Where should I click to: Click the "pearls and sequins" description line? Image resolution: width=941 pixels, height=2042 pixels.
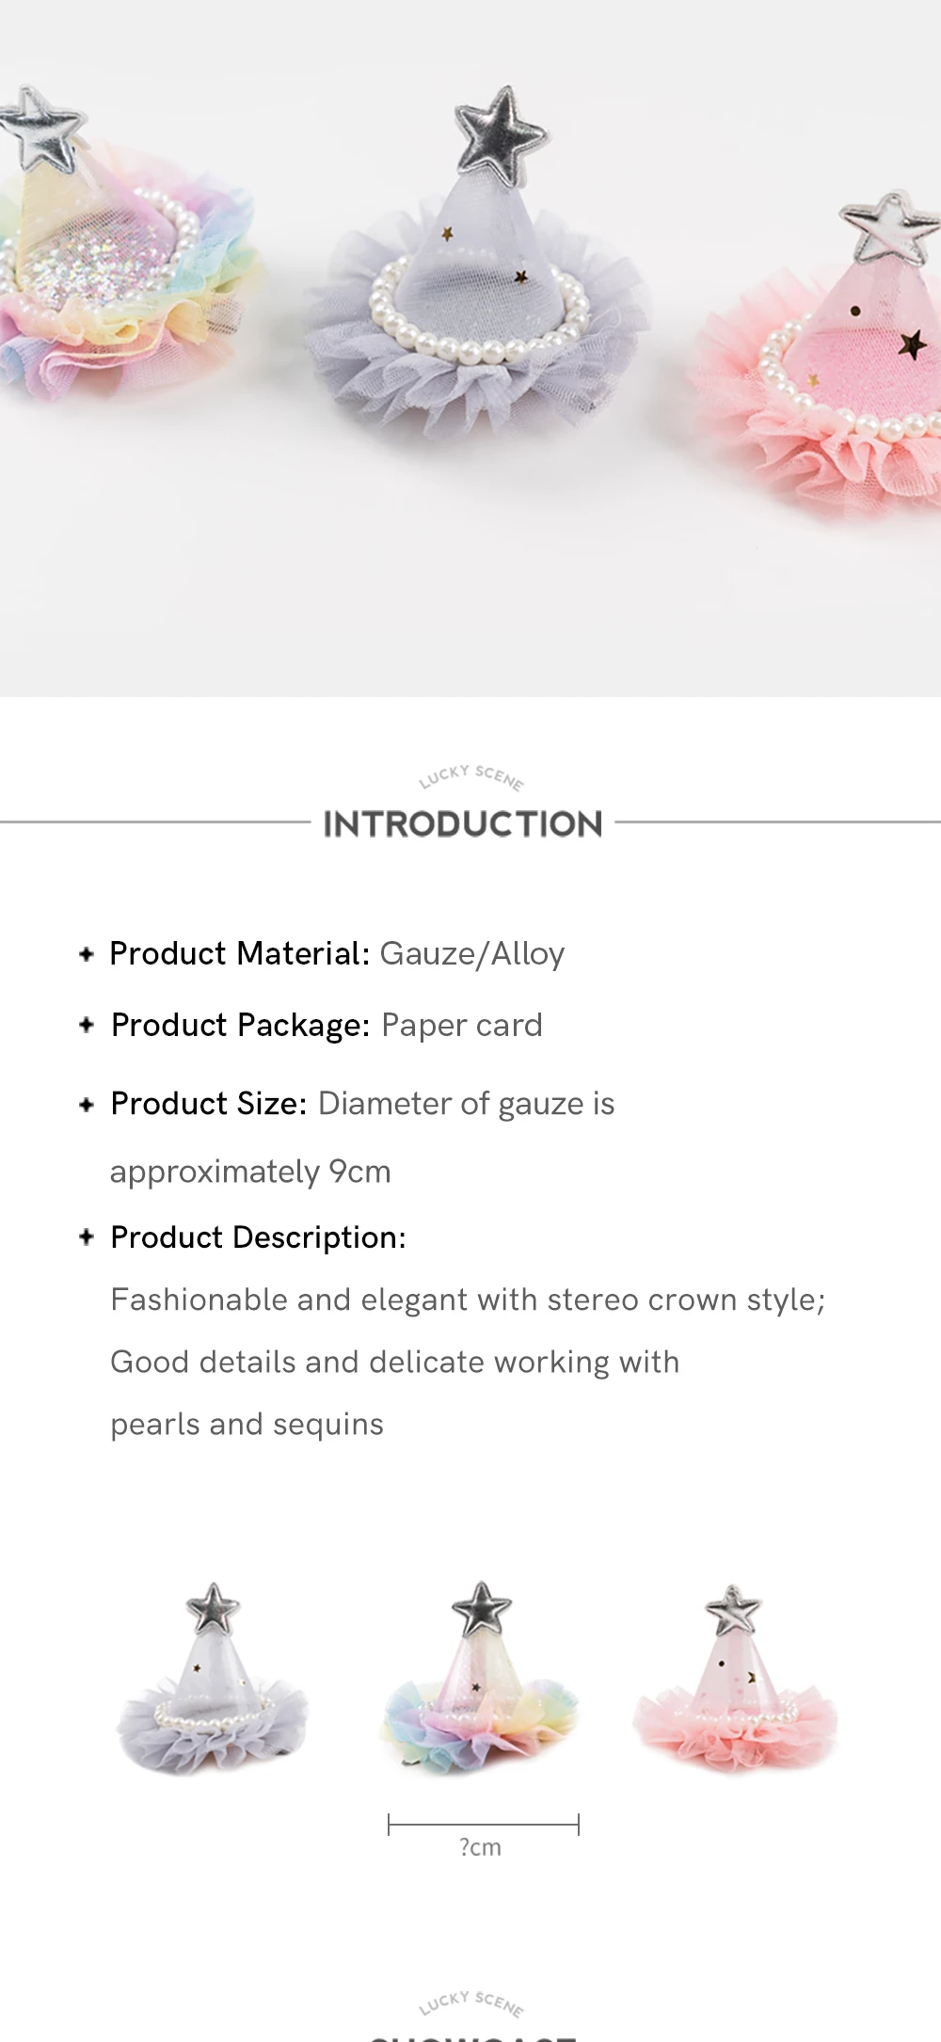coord(247,1425)
